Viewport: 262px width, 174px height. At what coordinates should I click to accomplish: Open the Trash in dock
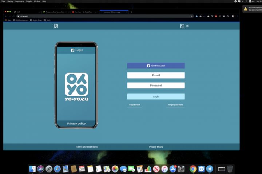pyautogui.click(x=230, y=169)
